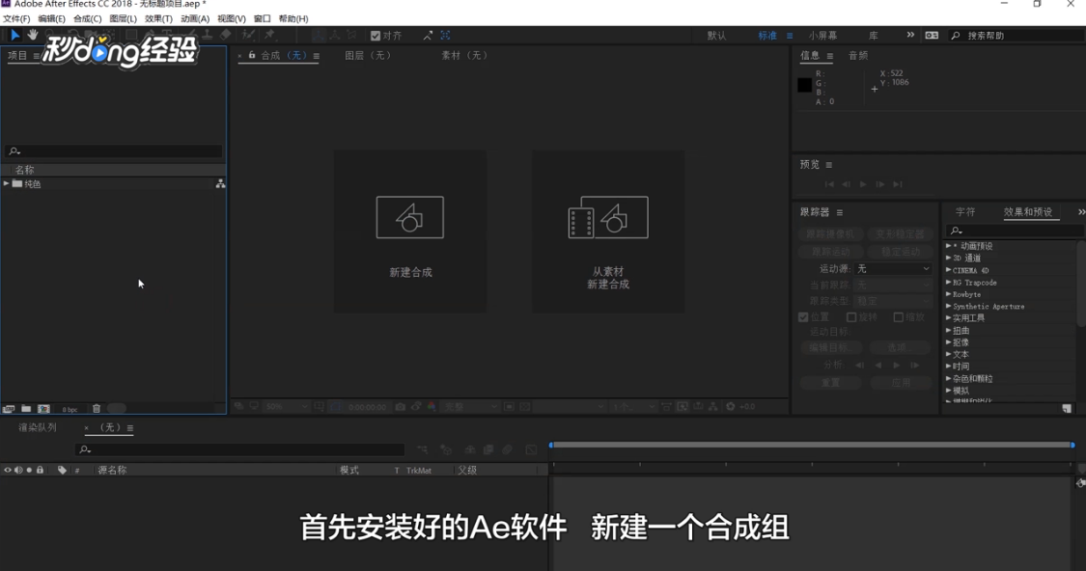Jump to first frame in Preview panel
The height and width of the screenshot is (571, 1086).
(x=829, y=184)
